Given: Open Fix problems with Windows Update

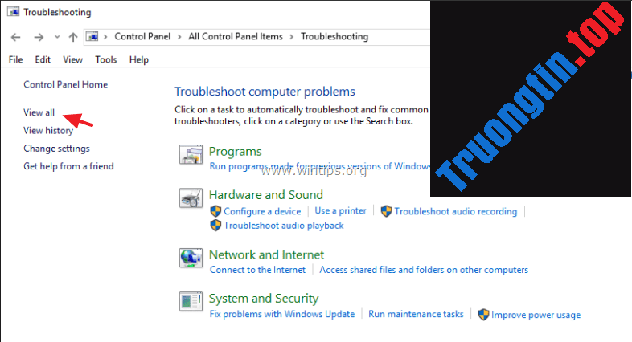Looking at the screenshot, I should click(281, 314).
